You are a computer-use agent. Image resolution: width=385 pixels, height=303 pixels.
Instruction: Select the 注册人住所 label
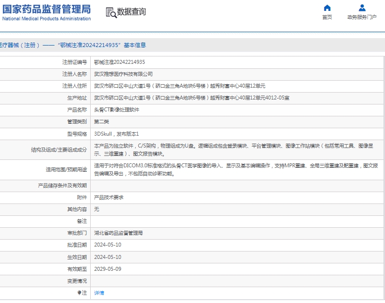pos(74,86)
